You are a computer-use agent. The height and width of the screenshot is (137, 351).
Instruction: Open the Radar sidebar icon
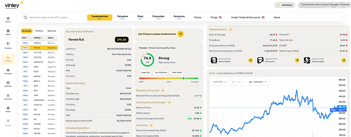tap(8, 108)
